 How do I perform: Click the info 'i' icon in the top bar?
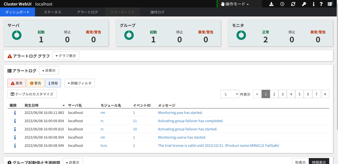coord(313,4)
